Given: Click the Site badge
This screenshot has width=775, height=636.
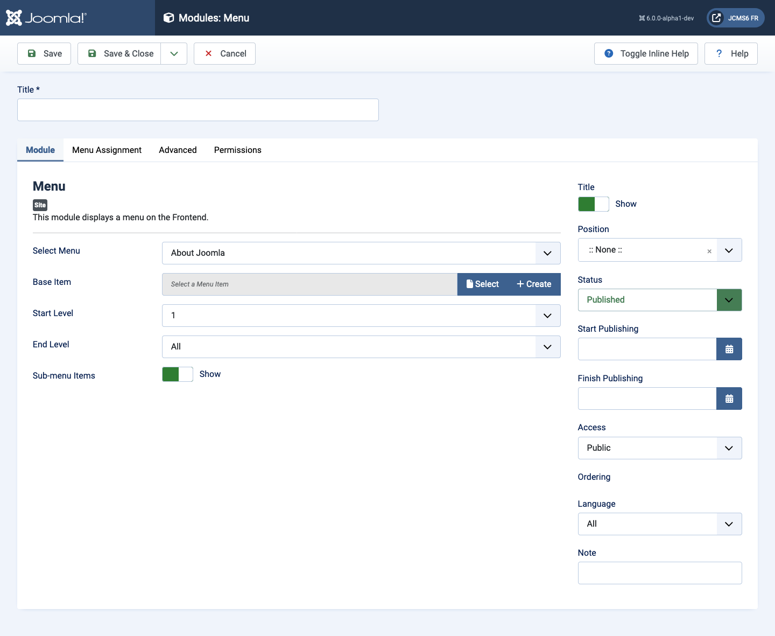Looking at the screenshot, I should [x=40, y=205].
